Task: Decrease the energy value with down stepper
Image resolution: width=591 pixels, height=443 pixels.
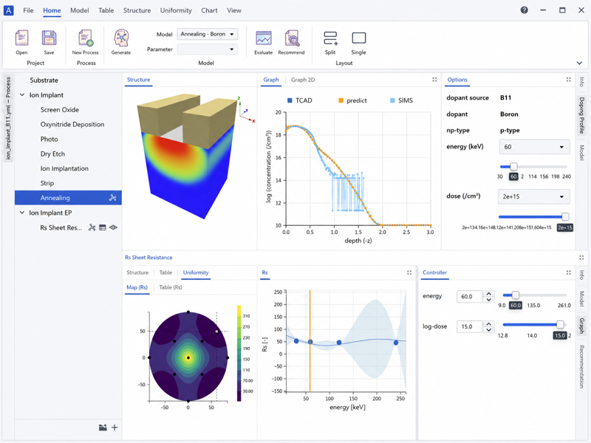Action: (x=488, y=300)
